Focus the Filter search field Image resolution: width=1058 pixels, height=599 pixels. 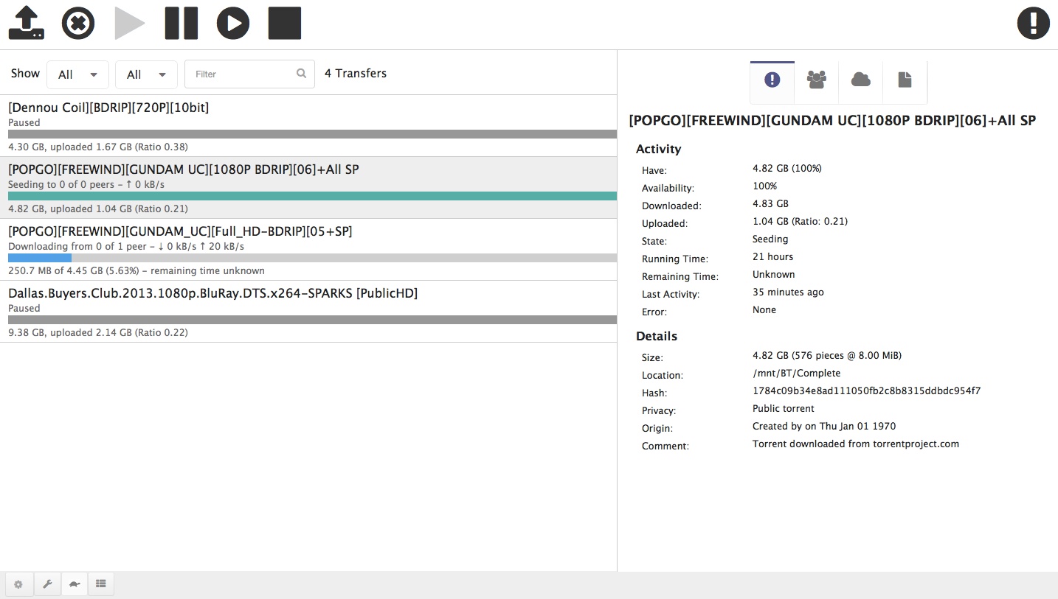(x=249, y=74)
